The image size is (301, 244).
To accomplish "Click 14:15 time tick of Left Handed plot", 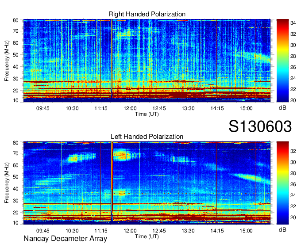I will tap(217, 231).
